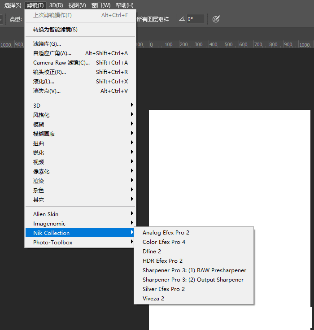Open Sharpener Pro 3: (2) Output Sharpener
Viewport: 314px width, 330px height.
click(194, 279)
